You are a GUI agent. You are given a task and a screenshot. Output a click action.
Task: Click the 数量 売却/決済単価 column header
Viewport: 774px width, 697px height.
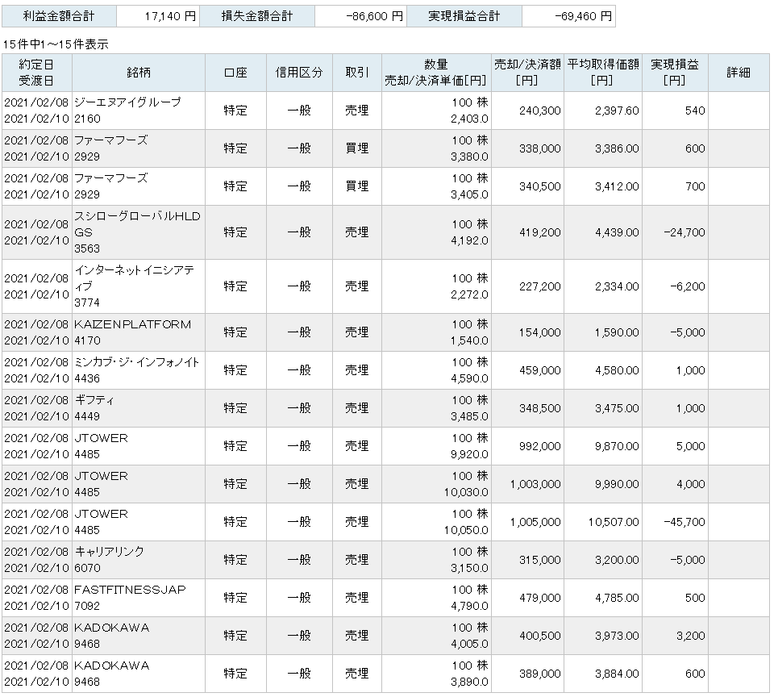point(436,73)
